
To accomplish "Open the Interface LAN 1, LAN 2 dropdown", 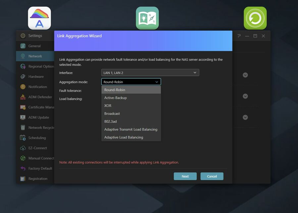I will click(150, 73).
